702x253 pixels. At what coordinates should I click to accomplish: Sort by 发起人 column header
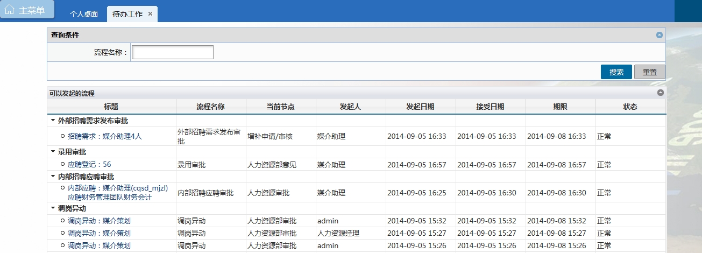coord(351,107)
